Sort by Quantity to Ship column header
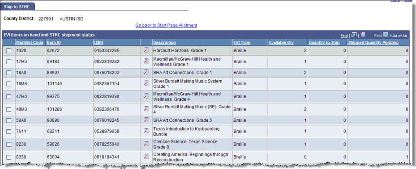 click(x=324, y=42)
